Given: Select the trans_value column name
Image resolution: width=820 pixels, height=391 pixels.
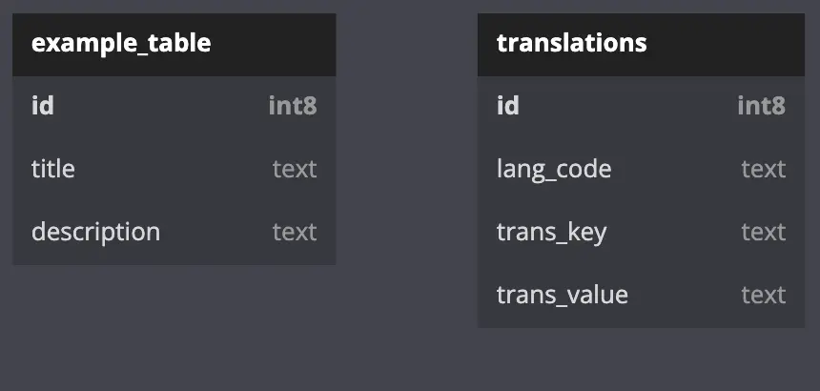Looking at the screenshot, I should (563, 296).
